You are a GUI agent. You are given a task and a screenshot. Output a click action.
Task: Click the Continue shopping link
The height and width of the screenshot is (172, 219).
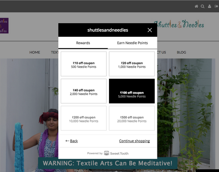pos(135,141)
